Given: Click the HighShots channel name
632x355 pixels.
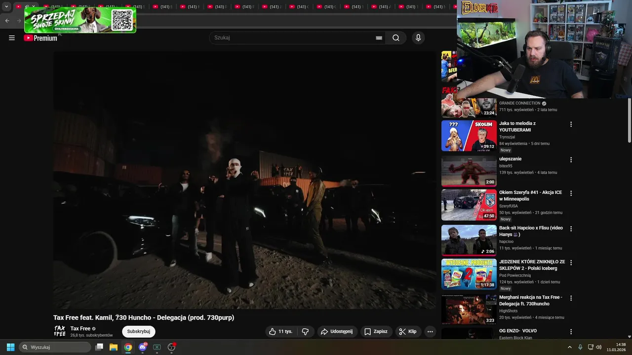Looking at the screenshot, I should click(509, 311).
